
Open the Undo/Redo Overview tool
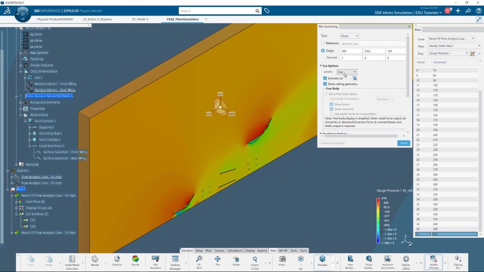pos(72,262)
